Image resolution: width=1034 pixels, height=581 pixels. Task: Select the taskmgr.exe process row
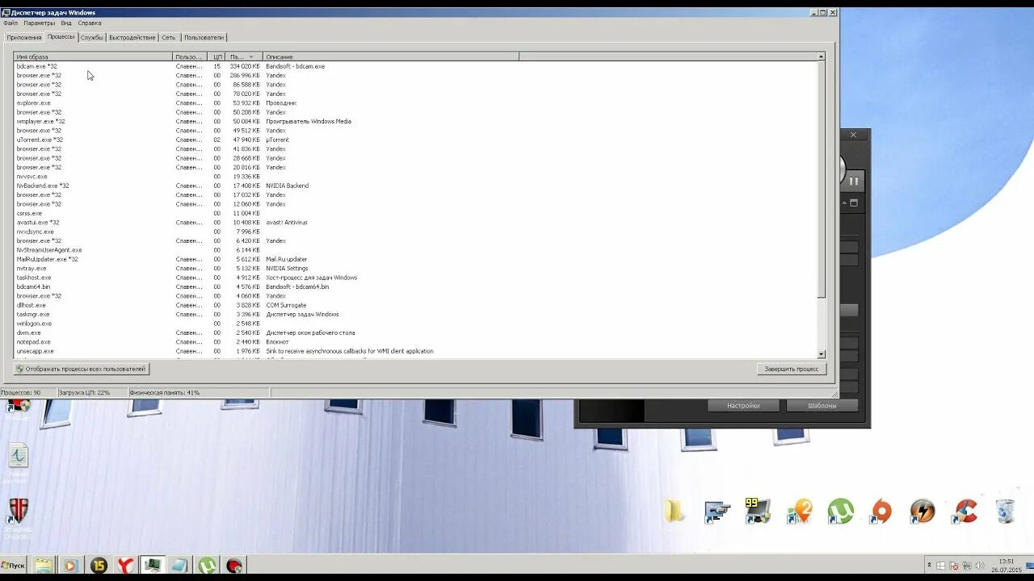pyautogui.click(x=415, y=315)
